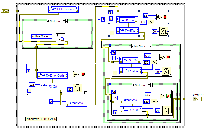The width and height of the screenshot is (207, 134).
Task: Click the Wait metronome icon in the loop with constant 563
Action: click(167, 71)
